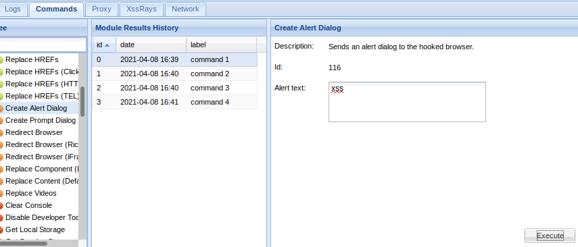Click the orange icon beside Create Alert Dialog

1,108
